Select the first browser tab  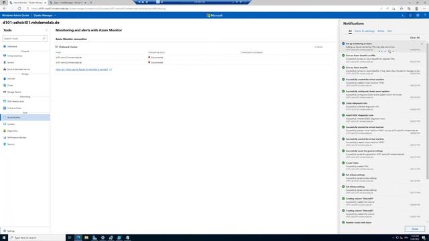(x=27, y=3)
